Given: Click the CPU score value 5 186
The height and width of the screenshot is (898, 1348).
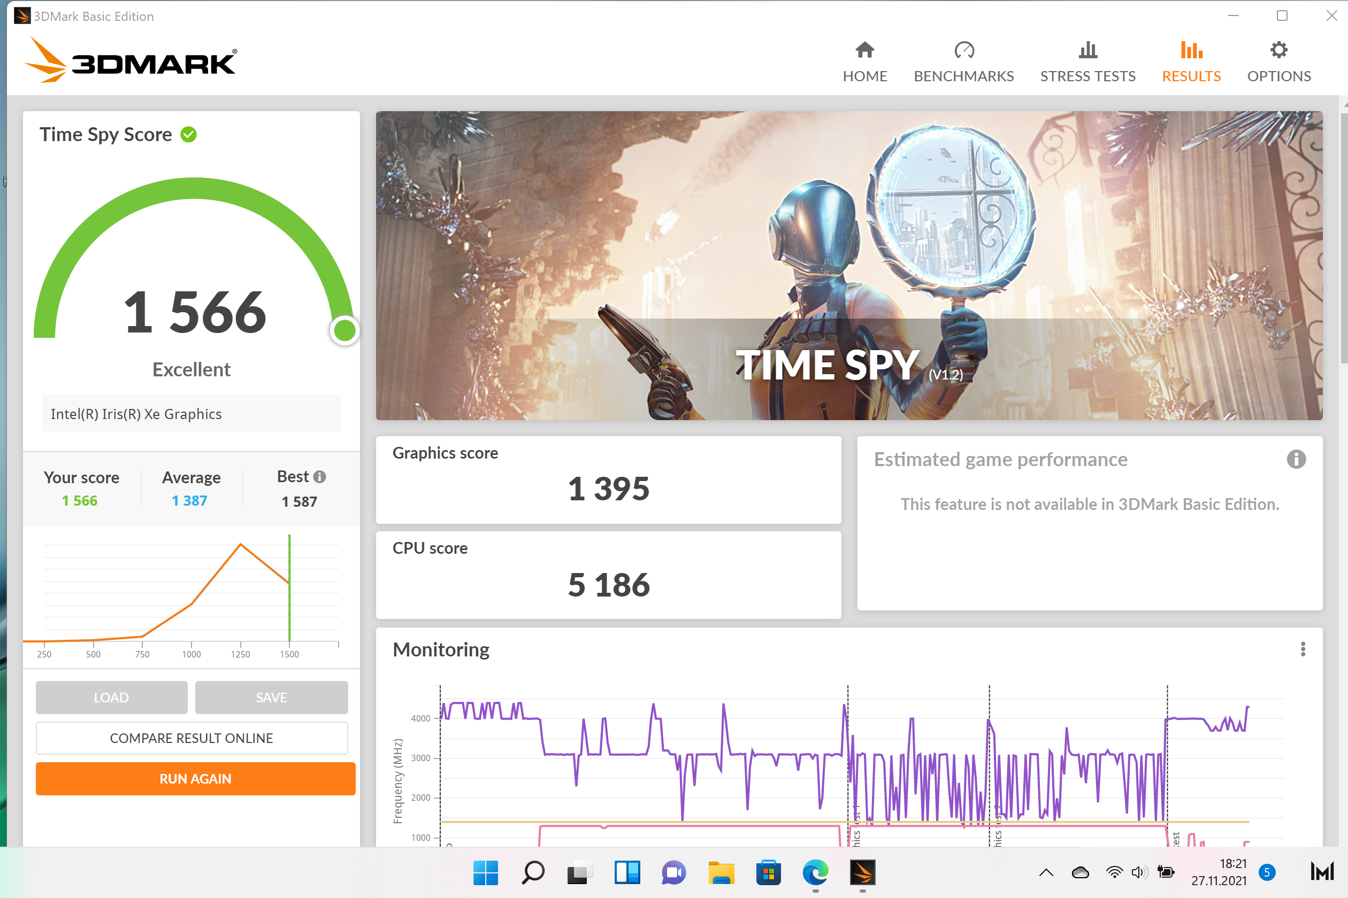Looking at the screenshot, I should click(x=609, y=585).
